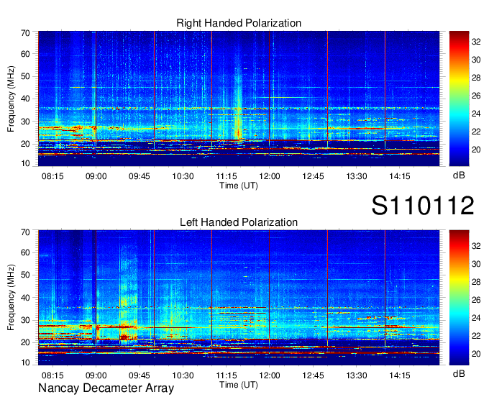489x397 pixels.
Task: Click the "13:30" tick on upper time axis
Action: (x=357, y=176)
